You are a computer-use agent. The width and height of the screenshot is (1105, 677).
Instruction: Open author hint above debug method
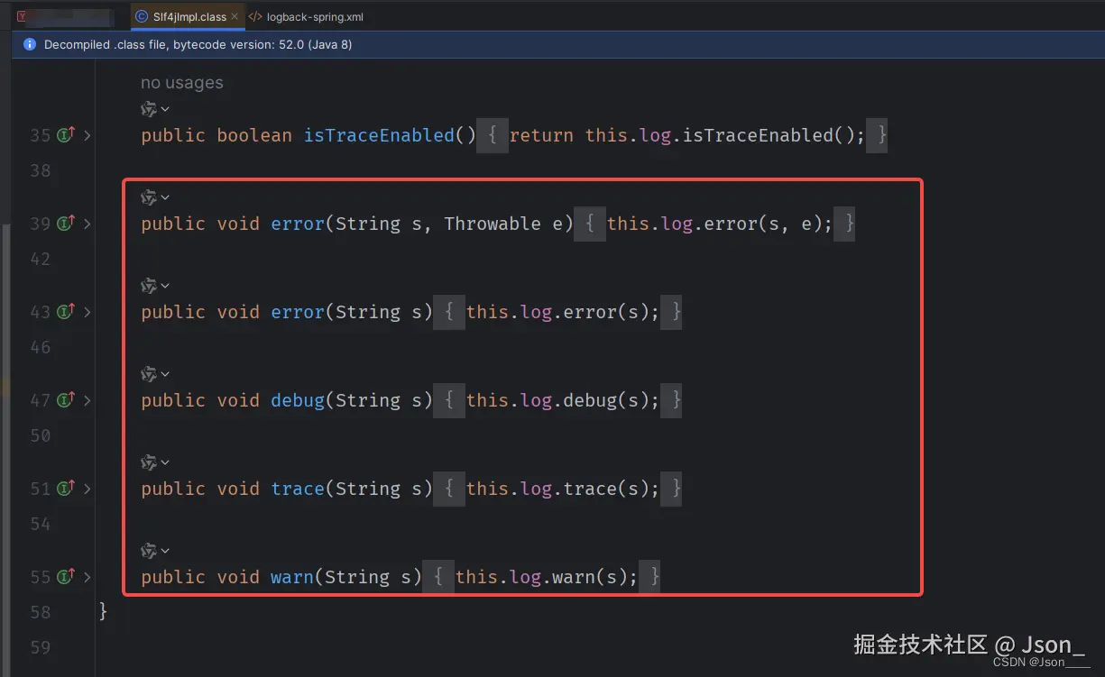(155, 374)
